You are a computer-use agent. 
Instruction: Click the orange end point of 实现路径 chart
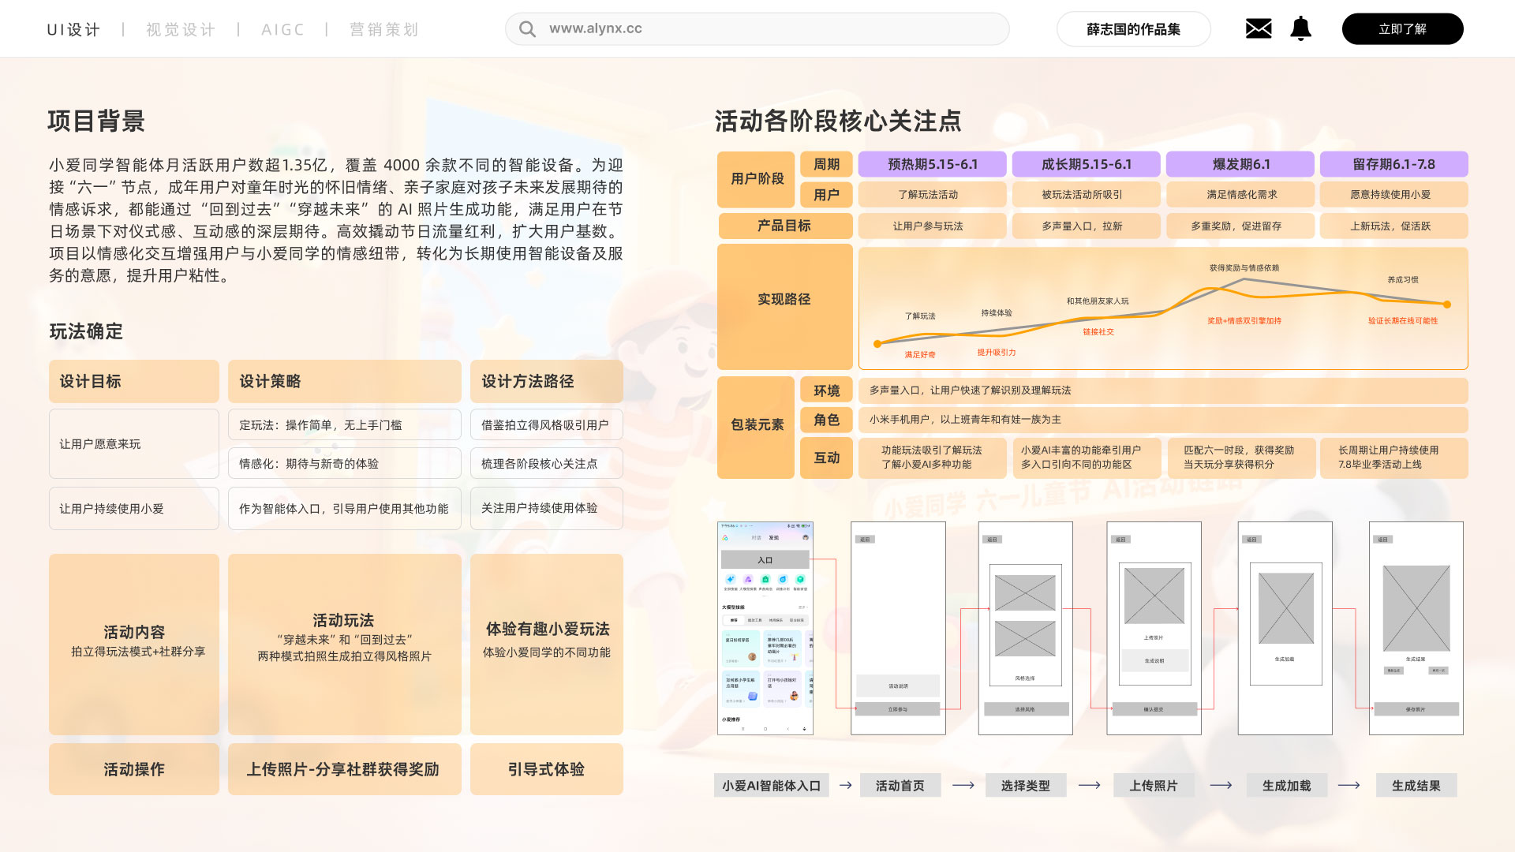[1446, 304]
